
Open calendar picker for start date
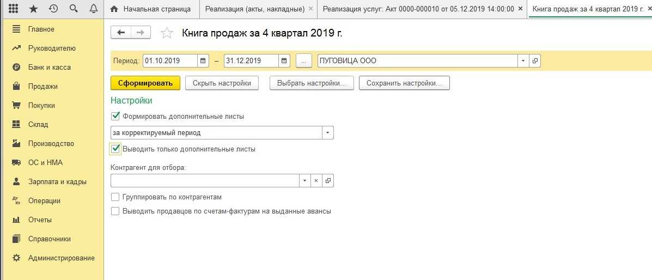coord(203,61)
